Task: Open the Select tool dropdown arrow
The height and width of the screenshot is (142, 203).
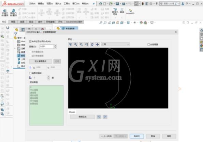Action: (140, 4)
